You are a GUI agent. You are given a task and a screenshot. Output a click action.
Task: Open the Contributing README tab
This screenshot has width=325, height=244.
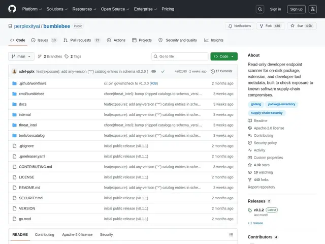coord(44,235)
